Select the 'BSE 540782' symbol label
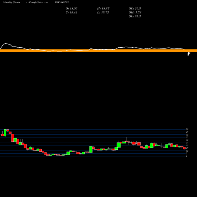This screenshot has width=197, height=197. click(x=62, y=2)
